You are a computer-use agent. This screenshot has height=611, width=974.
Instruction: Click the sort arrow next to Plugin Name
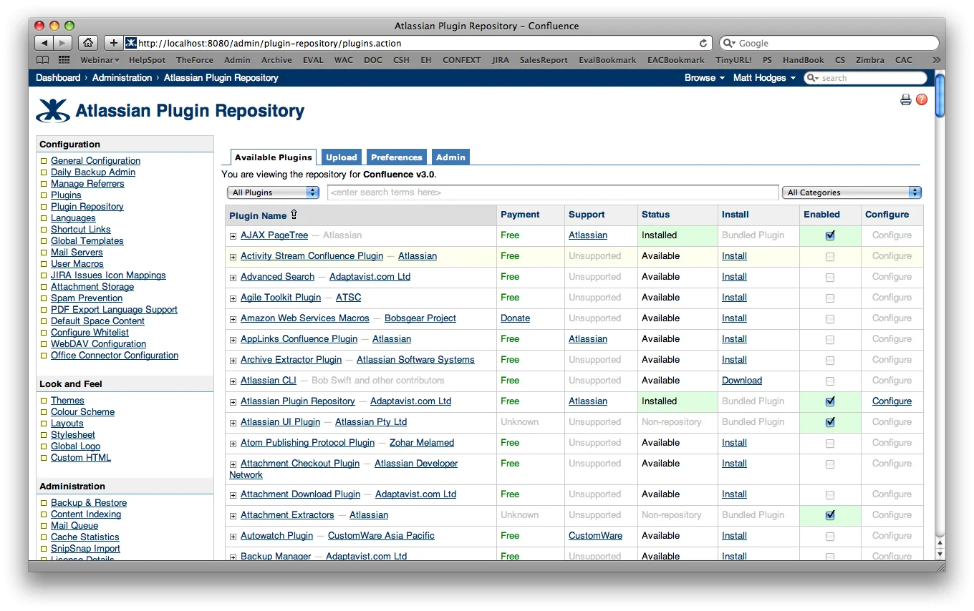point(294,215)
